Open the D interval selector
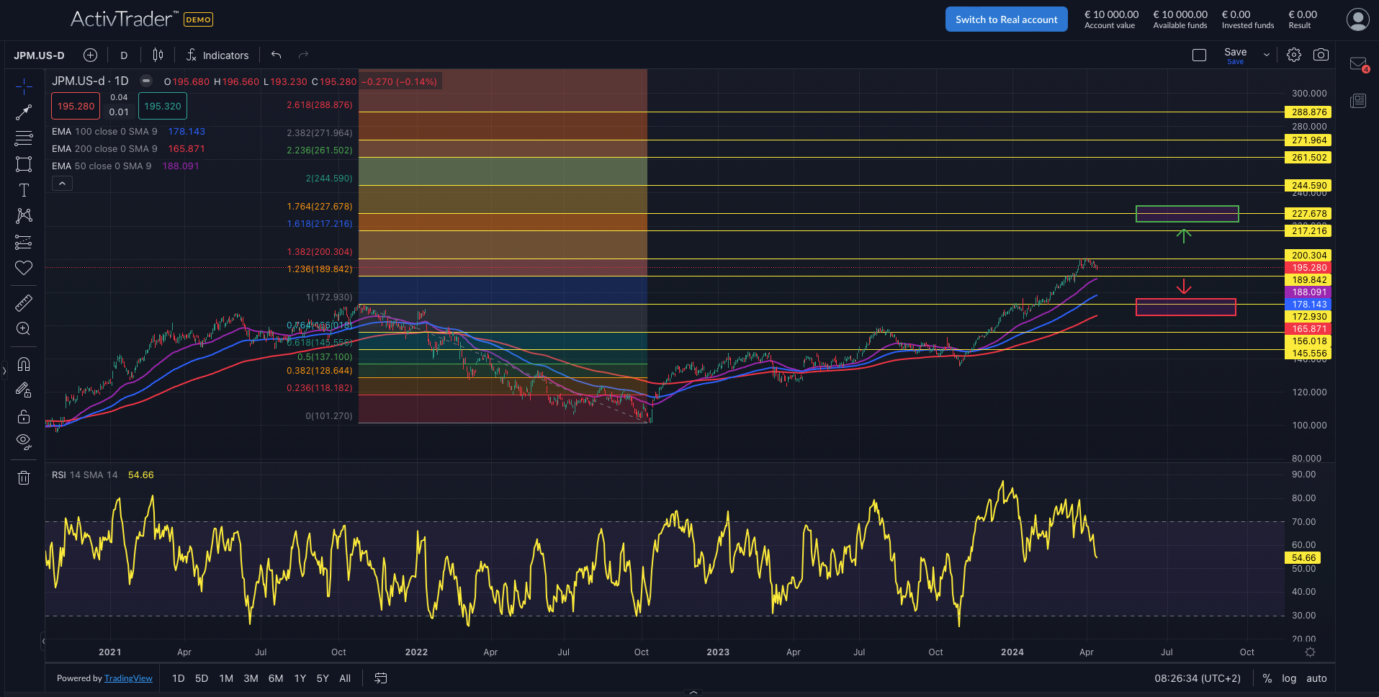 click(x=123, y=55)
